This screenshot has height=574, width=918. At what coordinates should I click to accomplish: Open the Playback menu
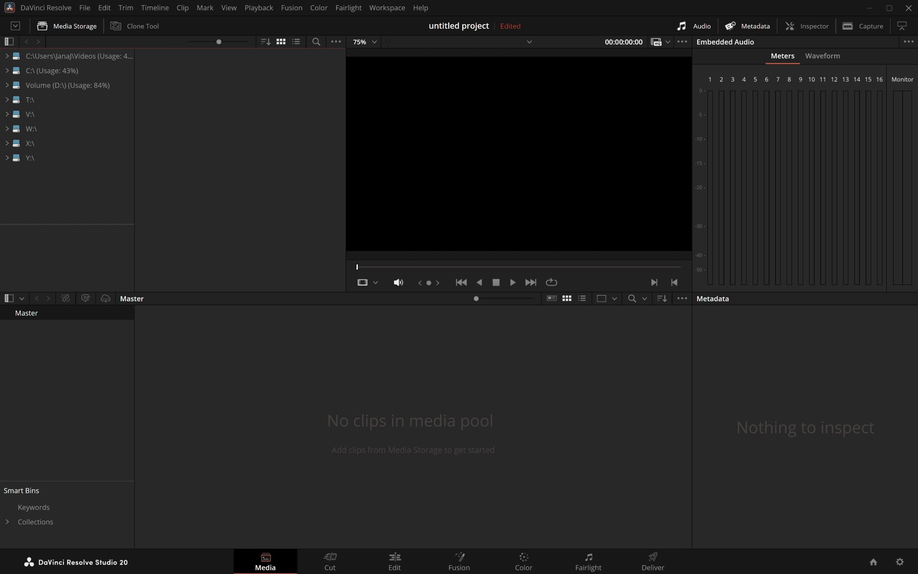point(259,8)
